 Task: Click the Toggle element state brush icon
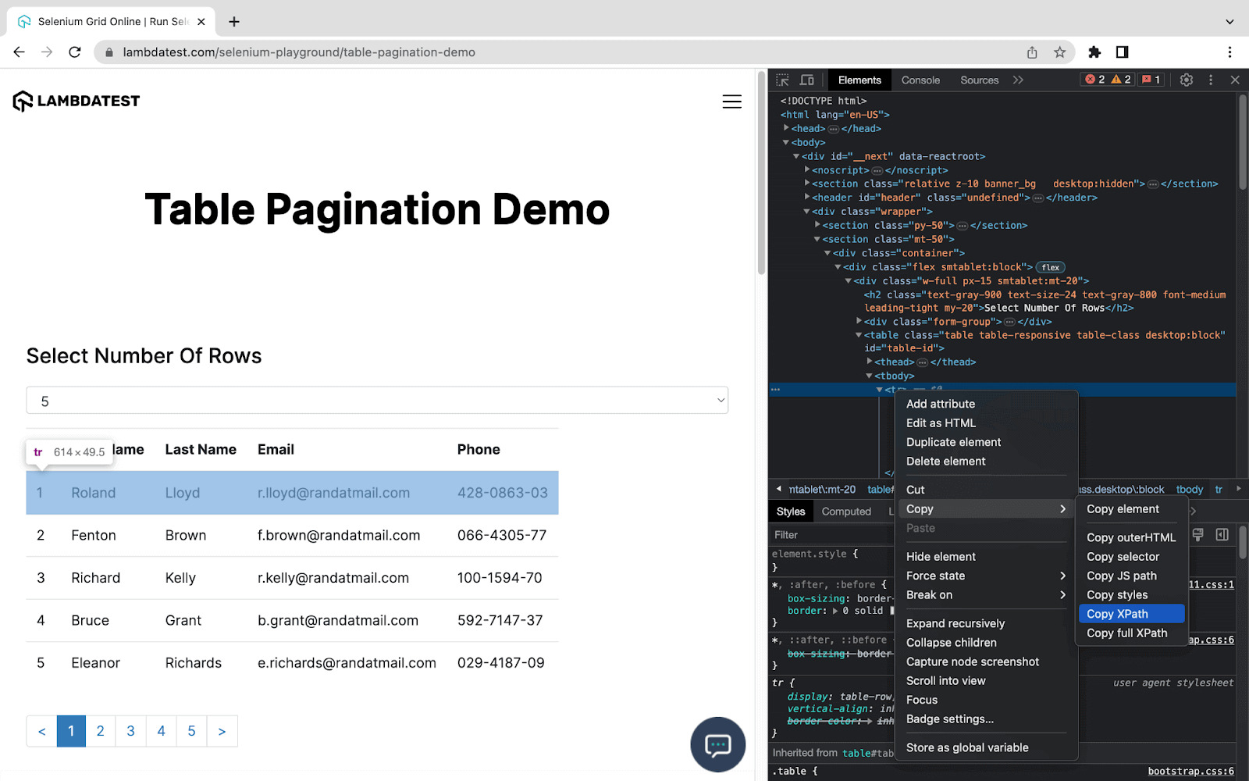[x=1200, y=535]
